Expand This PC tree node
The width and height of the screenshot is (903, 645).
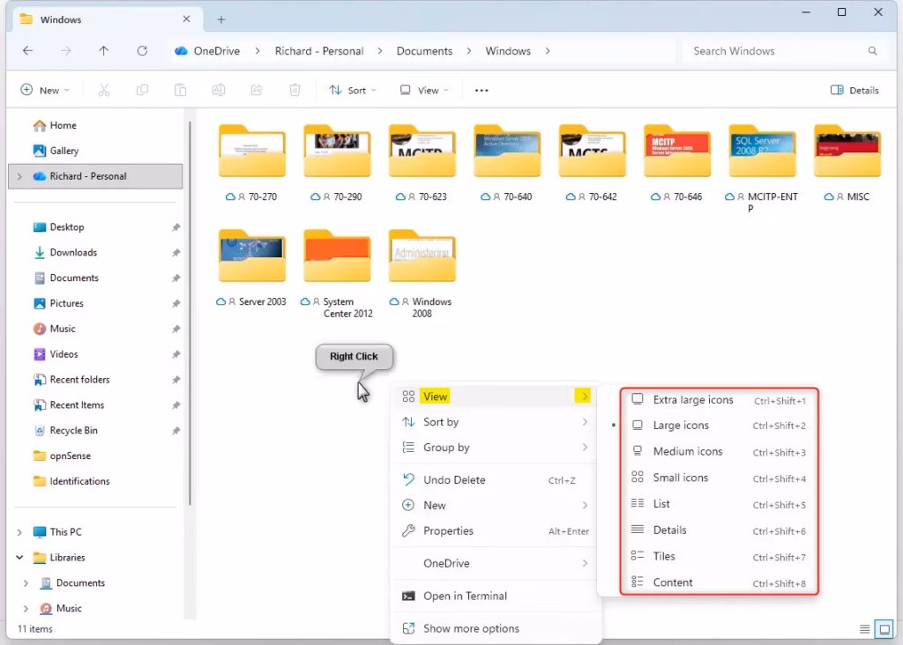(x=19, y=532)
